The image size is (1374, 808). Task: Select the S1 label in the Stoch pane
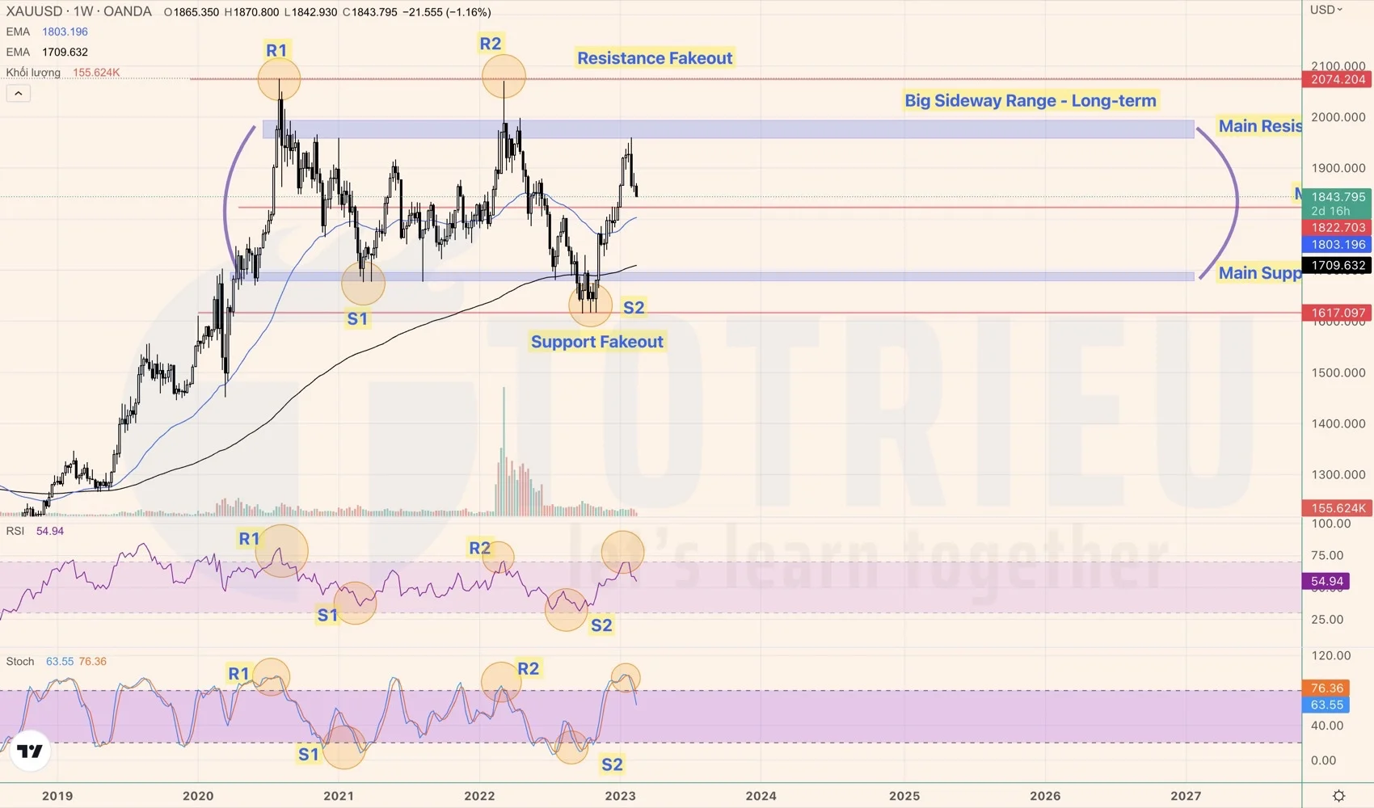tap(309, 754)
